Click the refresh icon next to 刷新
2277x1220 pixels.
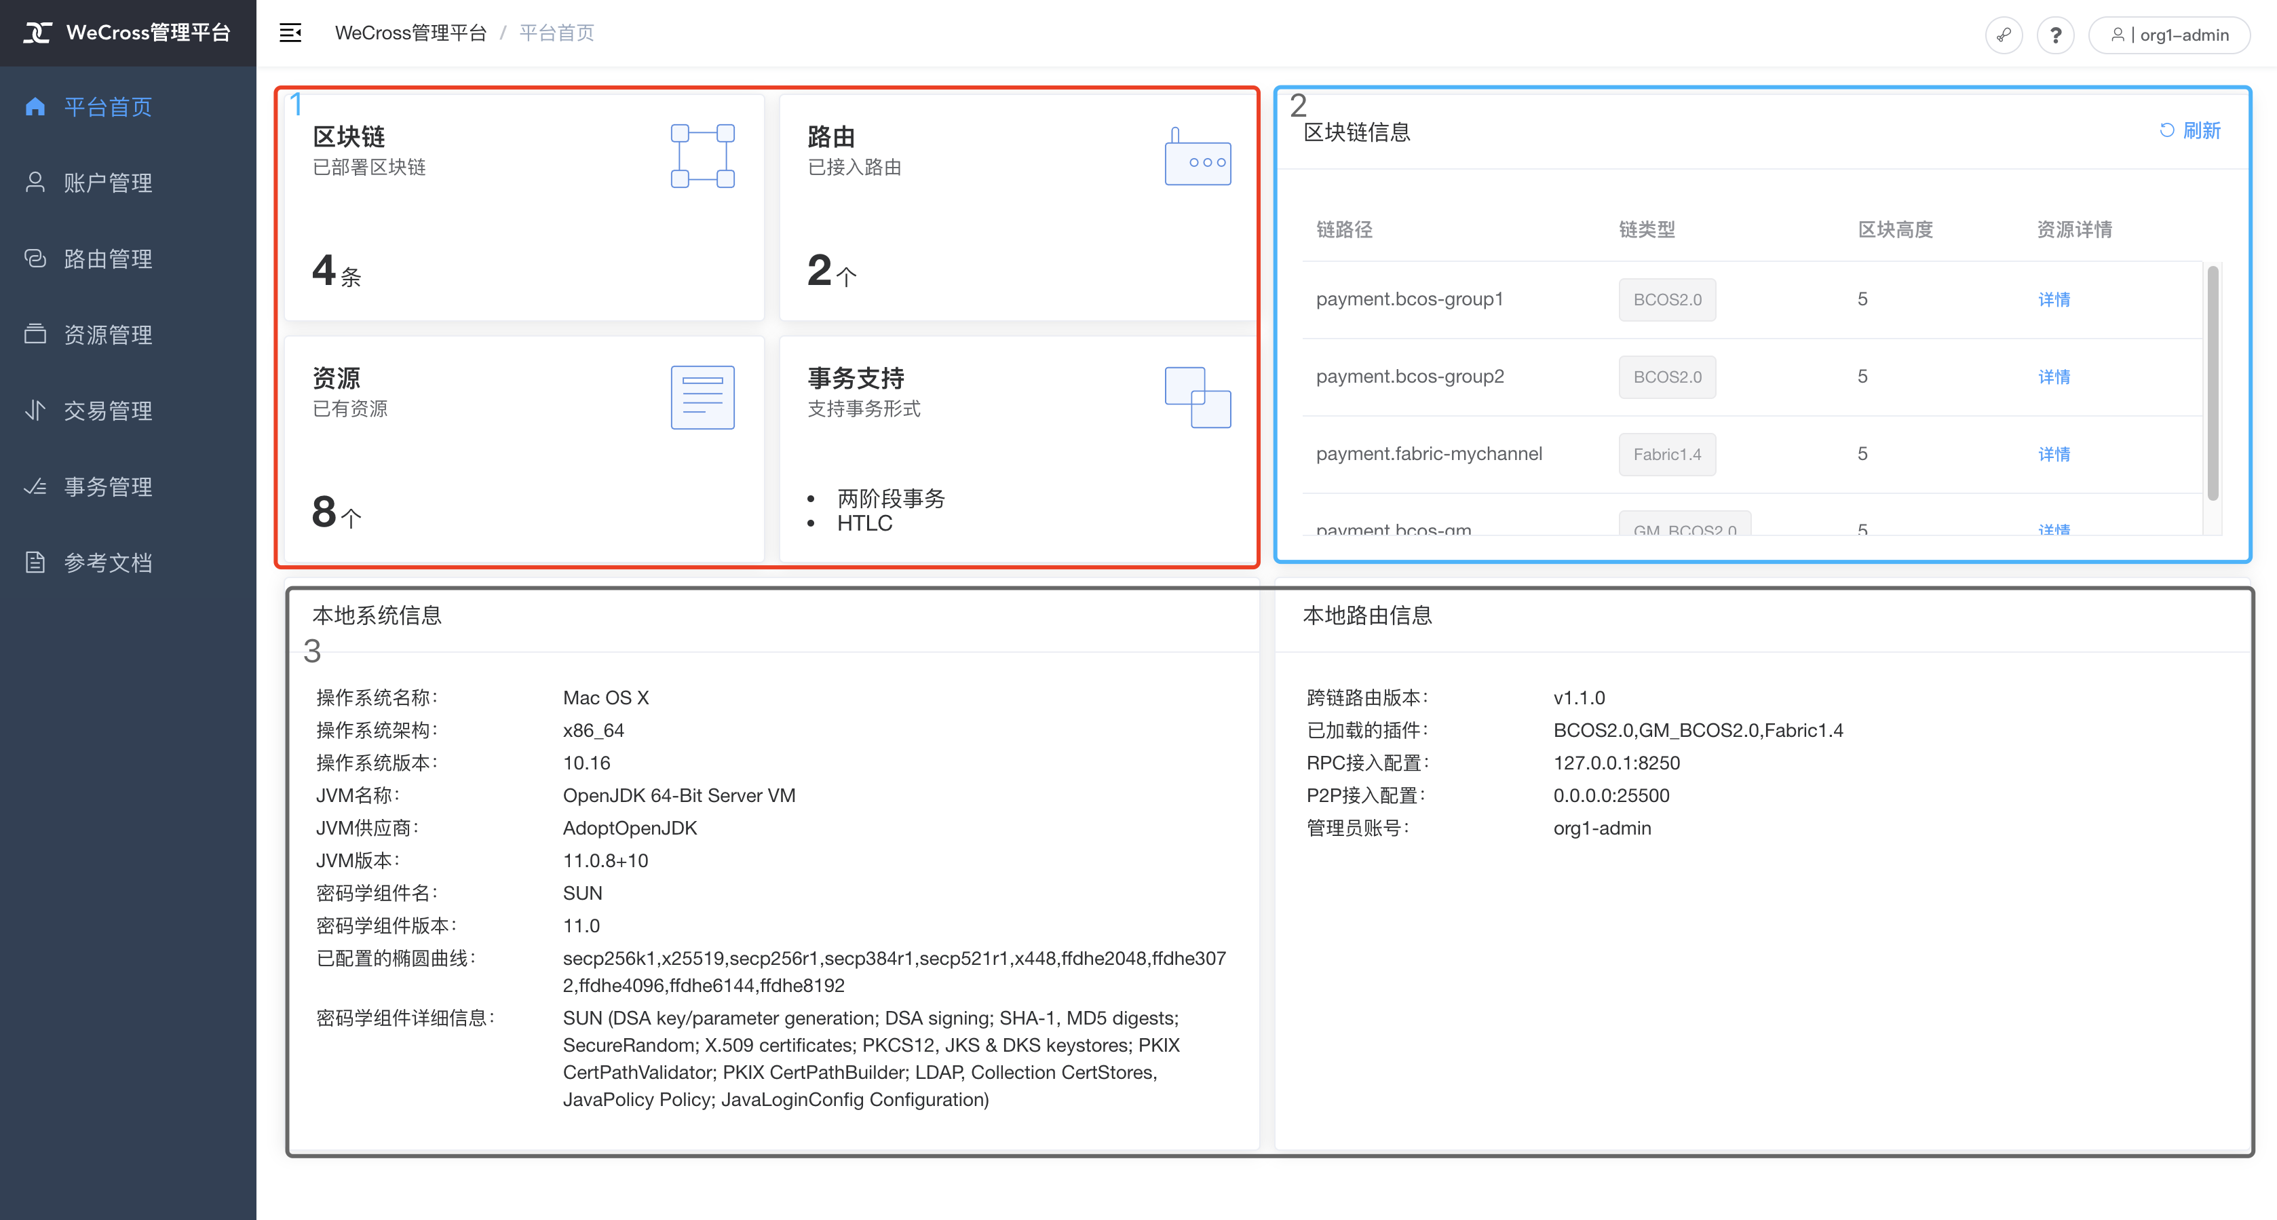pyautogui.click(x=2166, y=131)
